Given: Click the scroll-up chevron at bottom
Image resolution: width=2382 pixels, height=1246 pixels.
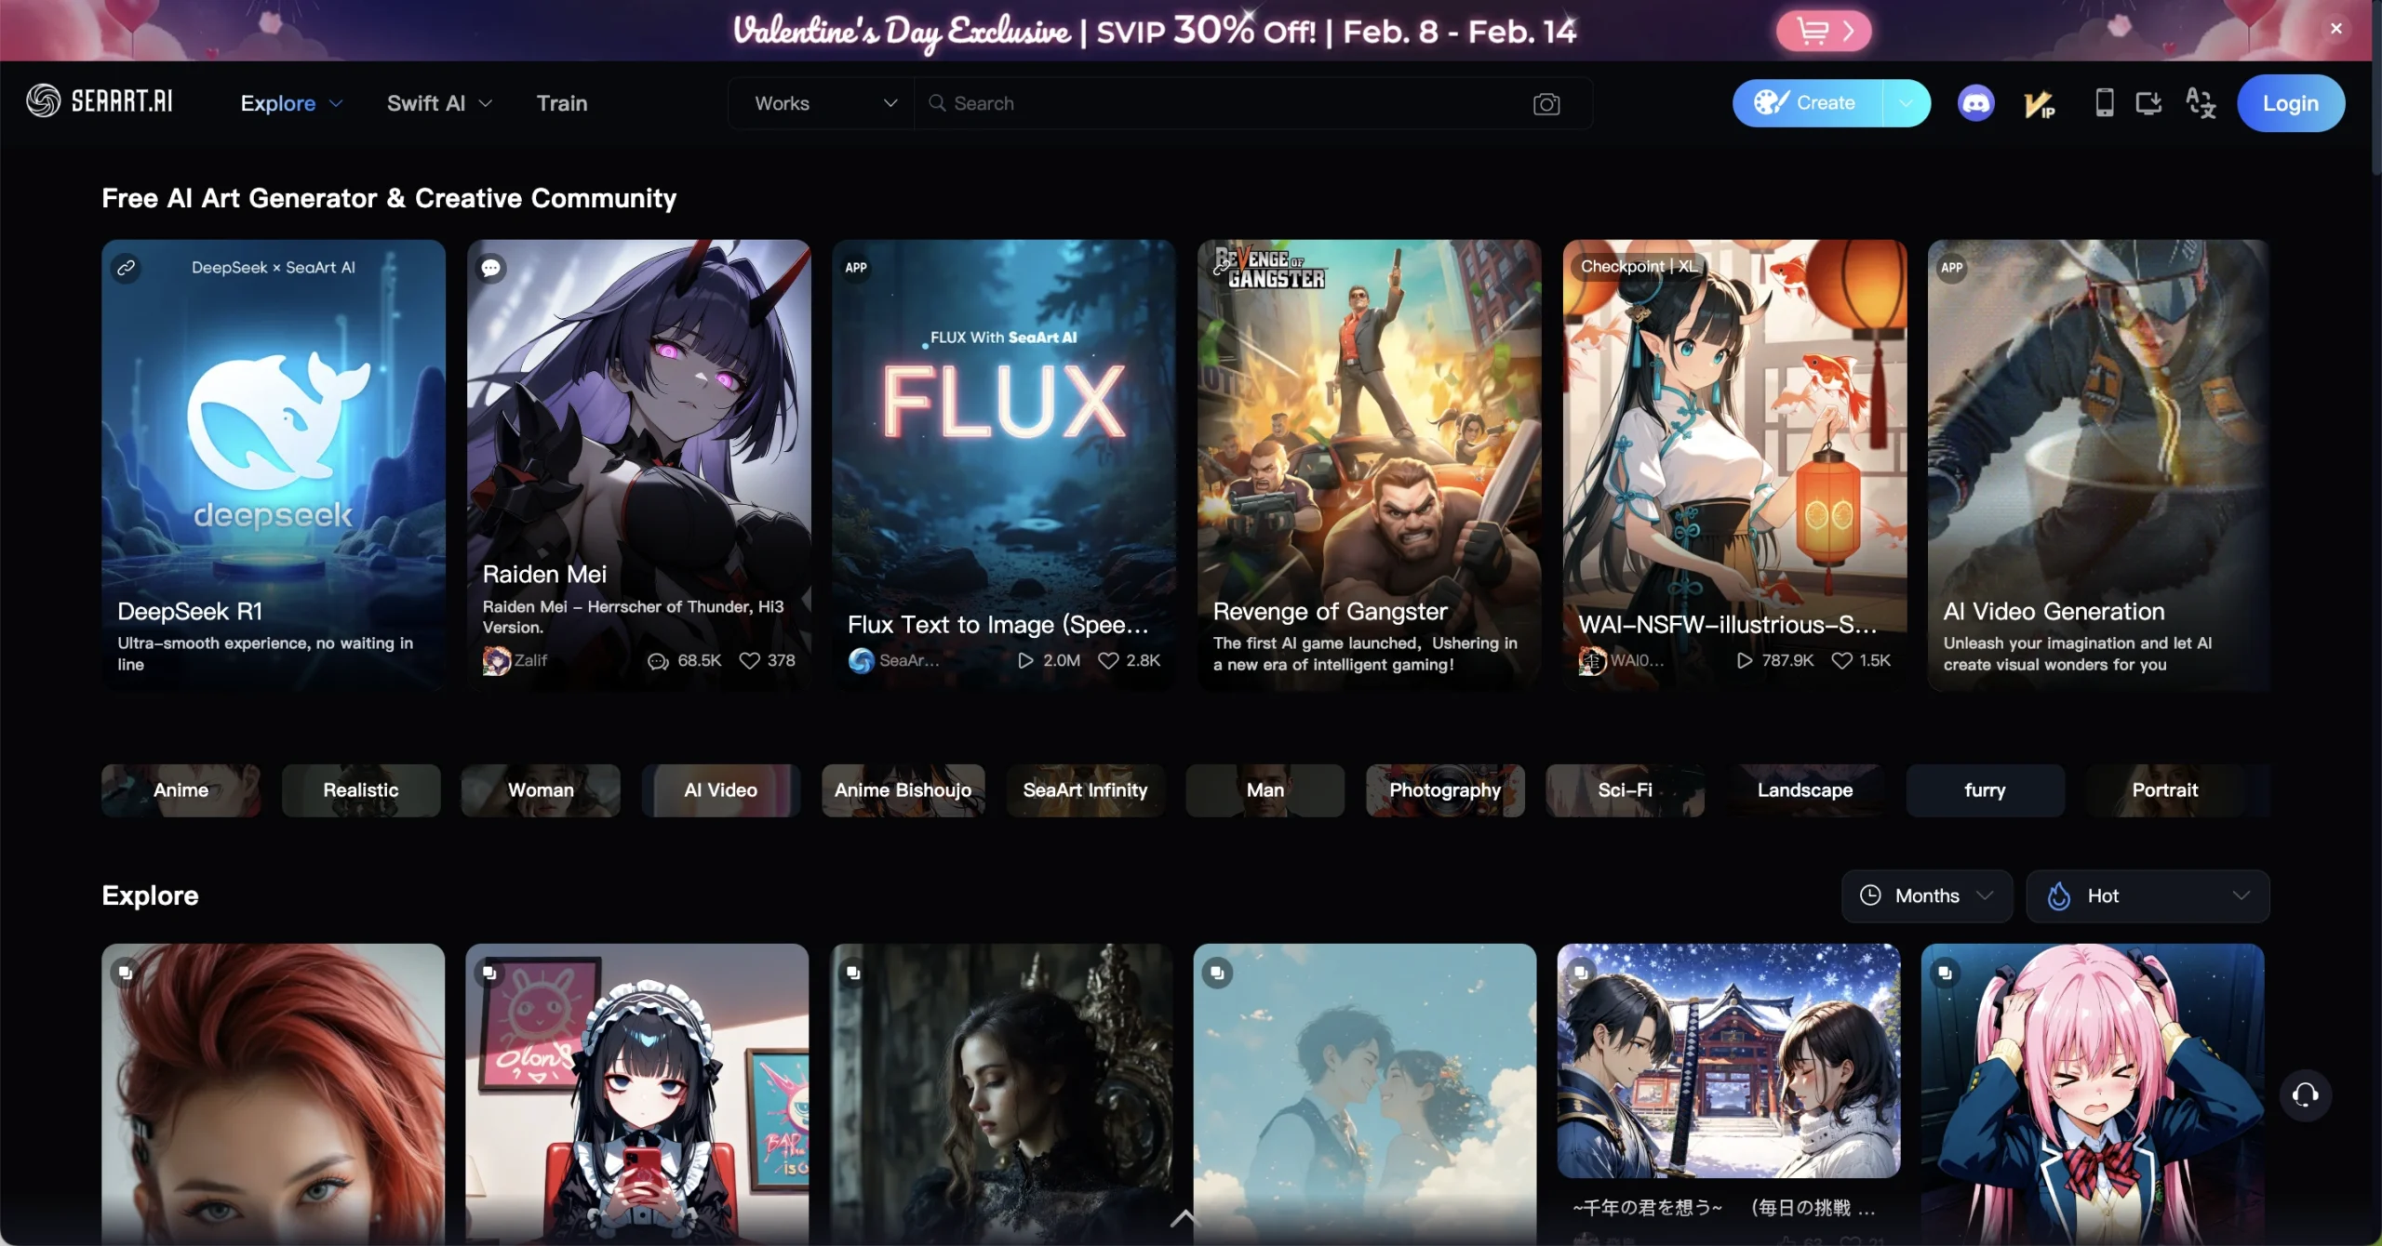Looking at the screenshot, I should pyautogui.click(x=1183, y=1218).
